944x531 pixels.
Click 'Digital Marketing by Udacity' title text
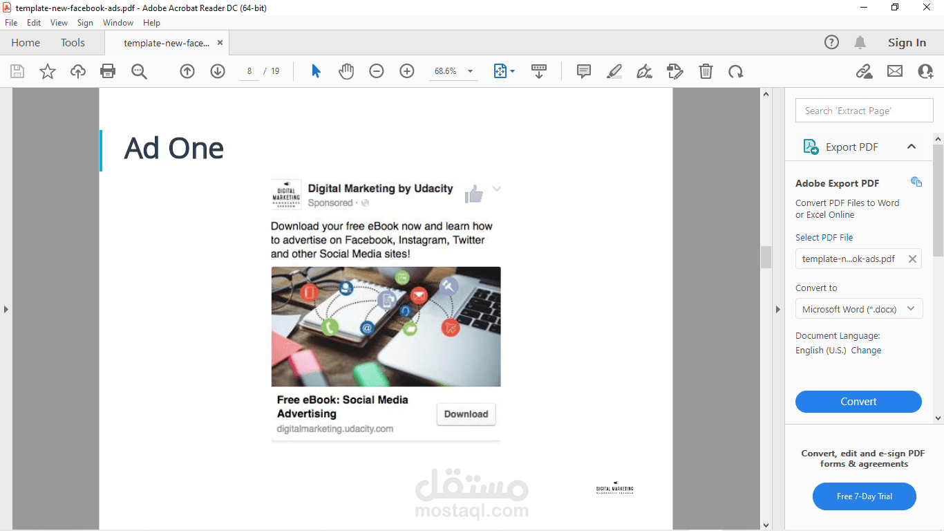(380, 188)
